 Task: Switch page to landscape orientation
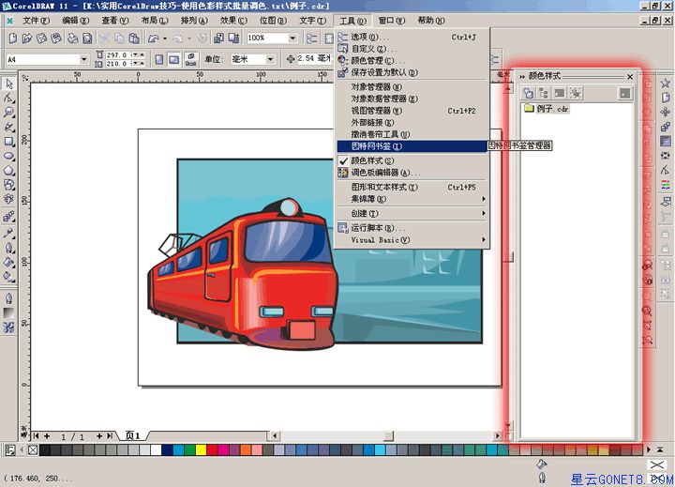[x=174, y=59]
